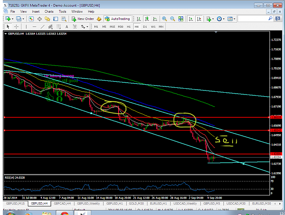
Task: Select the Cursor arrow tool
Action: [x=8, y=27]
